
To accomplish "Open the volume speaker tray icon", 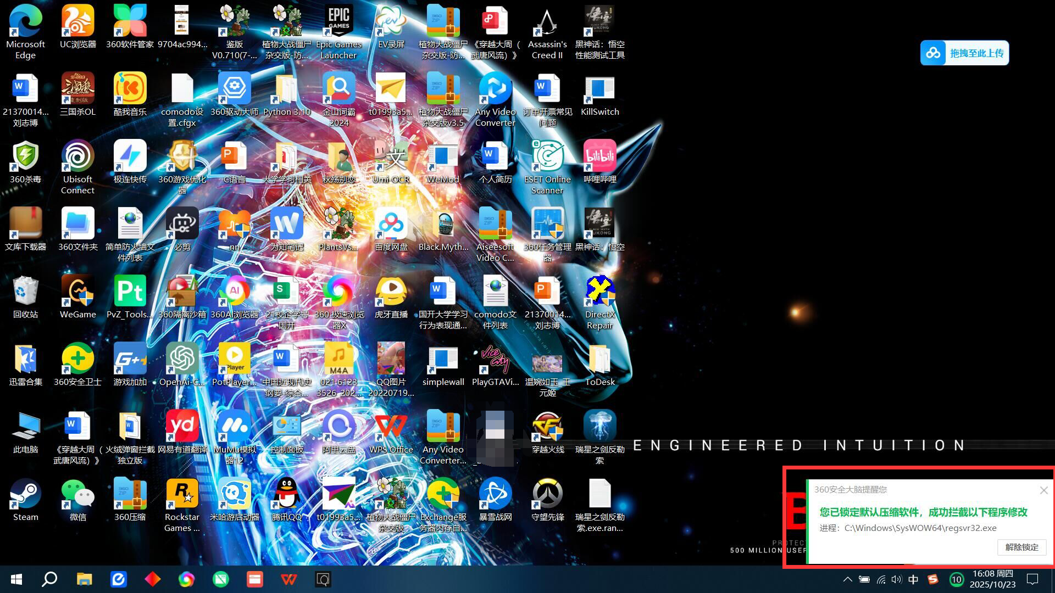I will tap(897, 579).
